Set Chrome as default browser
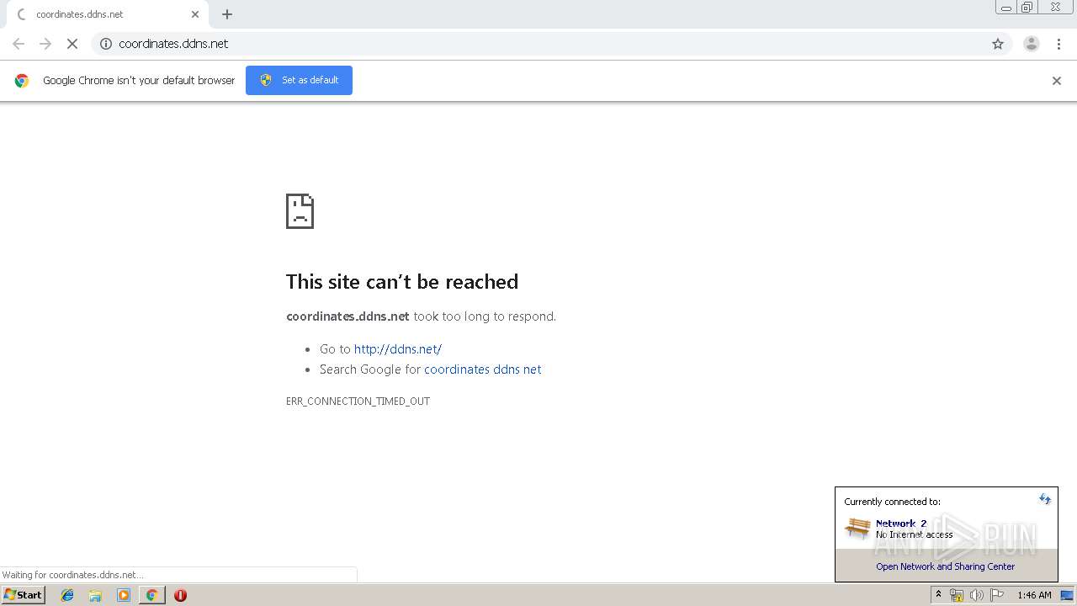Screen dimensions: 1077x606 299,80
